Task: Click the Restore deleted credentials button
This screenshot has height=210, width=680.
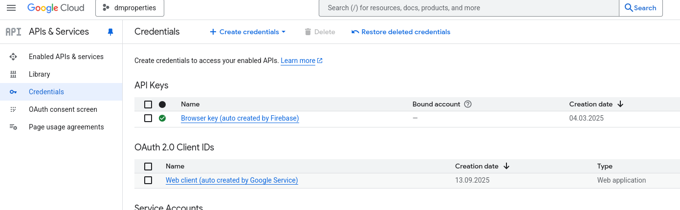Action: coord(401,32)
